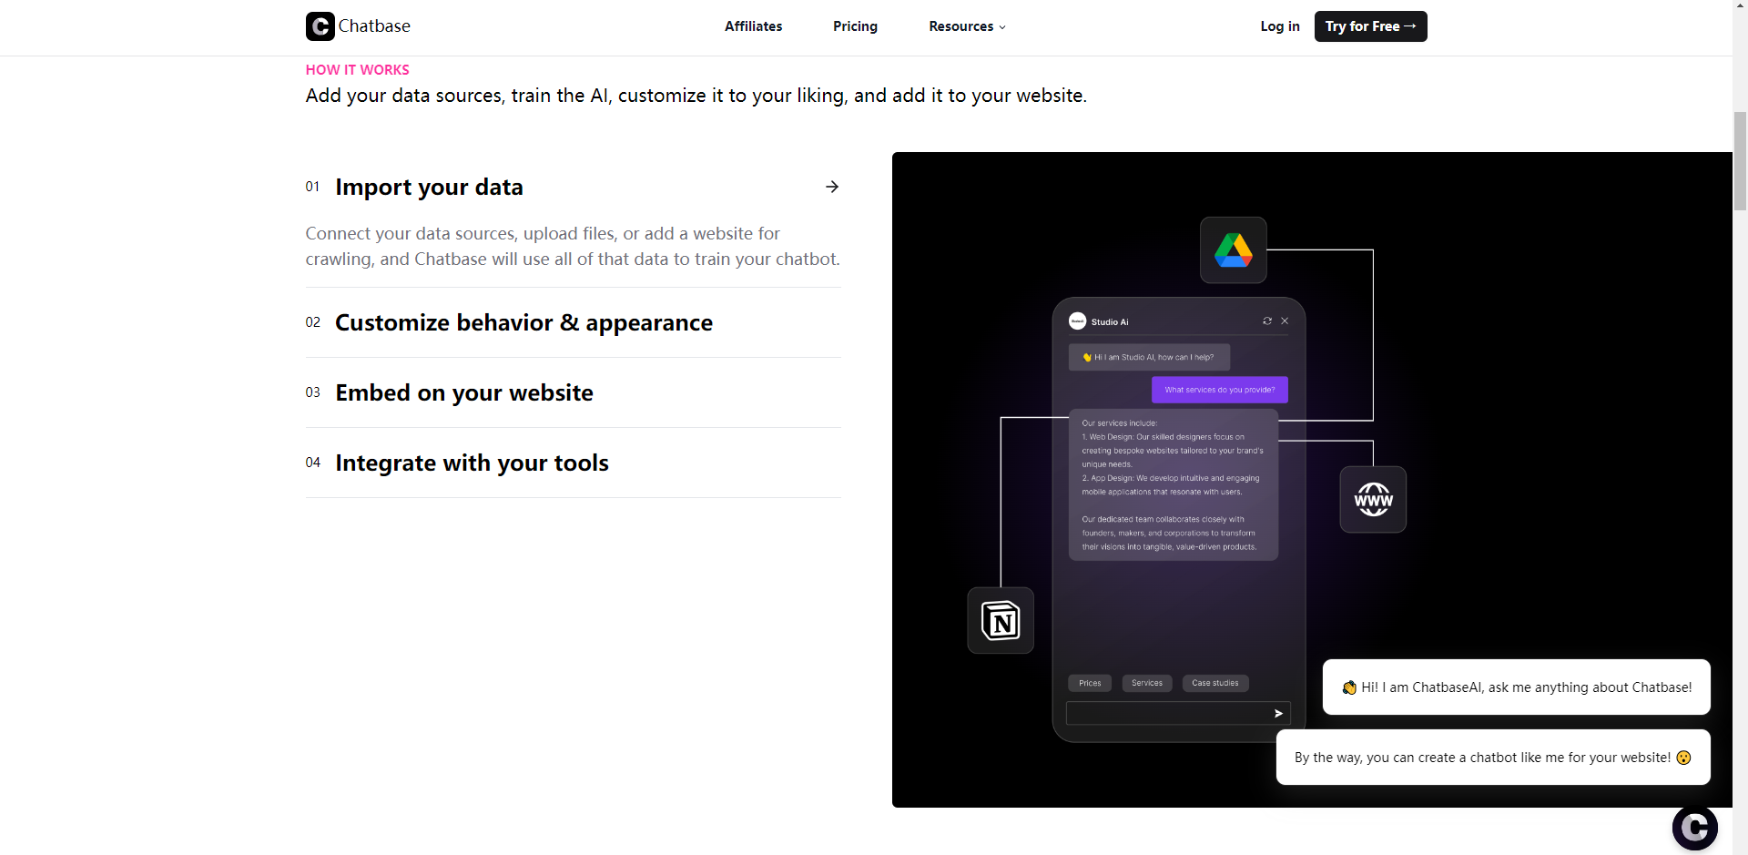The width and height of the screenshot is (1748, 855).
Task: Open the Pricing page
Action: pyautogui.click(x=855, y=26)
